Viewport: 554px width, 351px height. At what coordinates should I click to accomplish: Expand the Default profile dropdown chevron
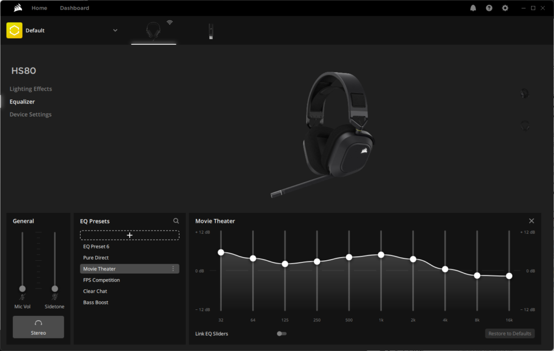pyautogui.click(x=115, y=30)
